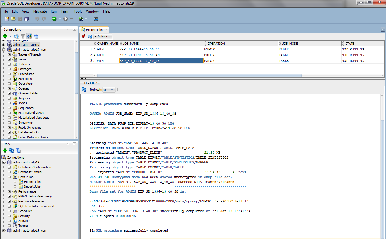Click the Actions... button

pyautogui.click(x=103, y=36)
